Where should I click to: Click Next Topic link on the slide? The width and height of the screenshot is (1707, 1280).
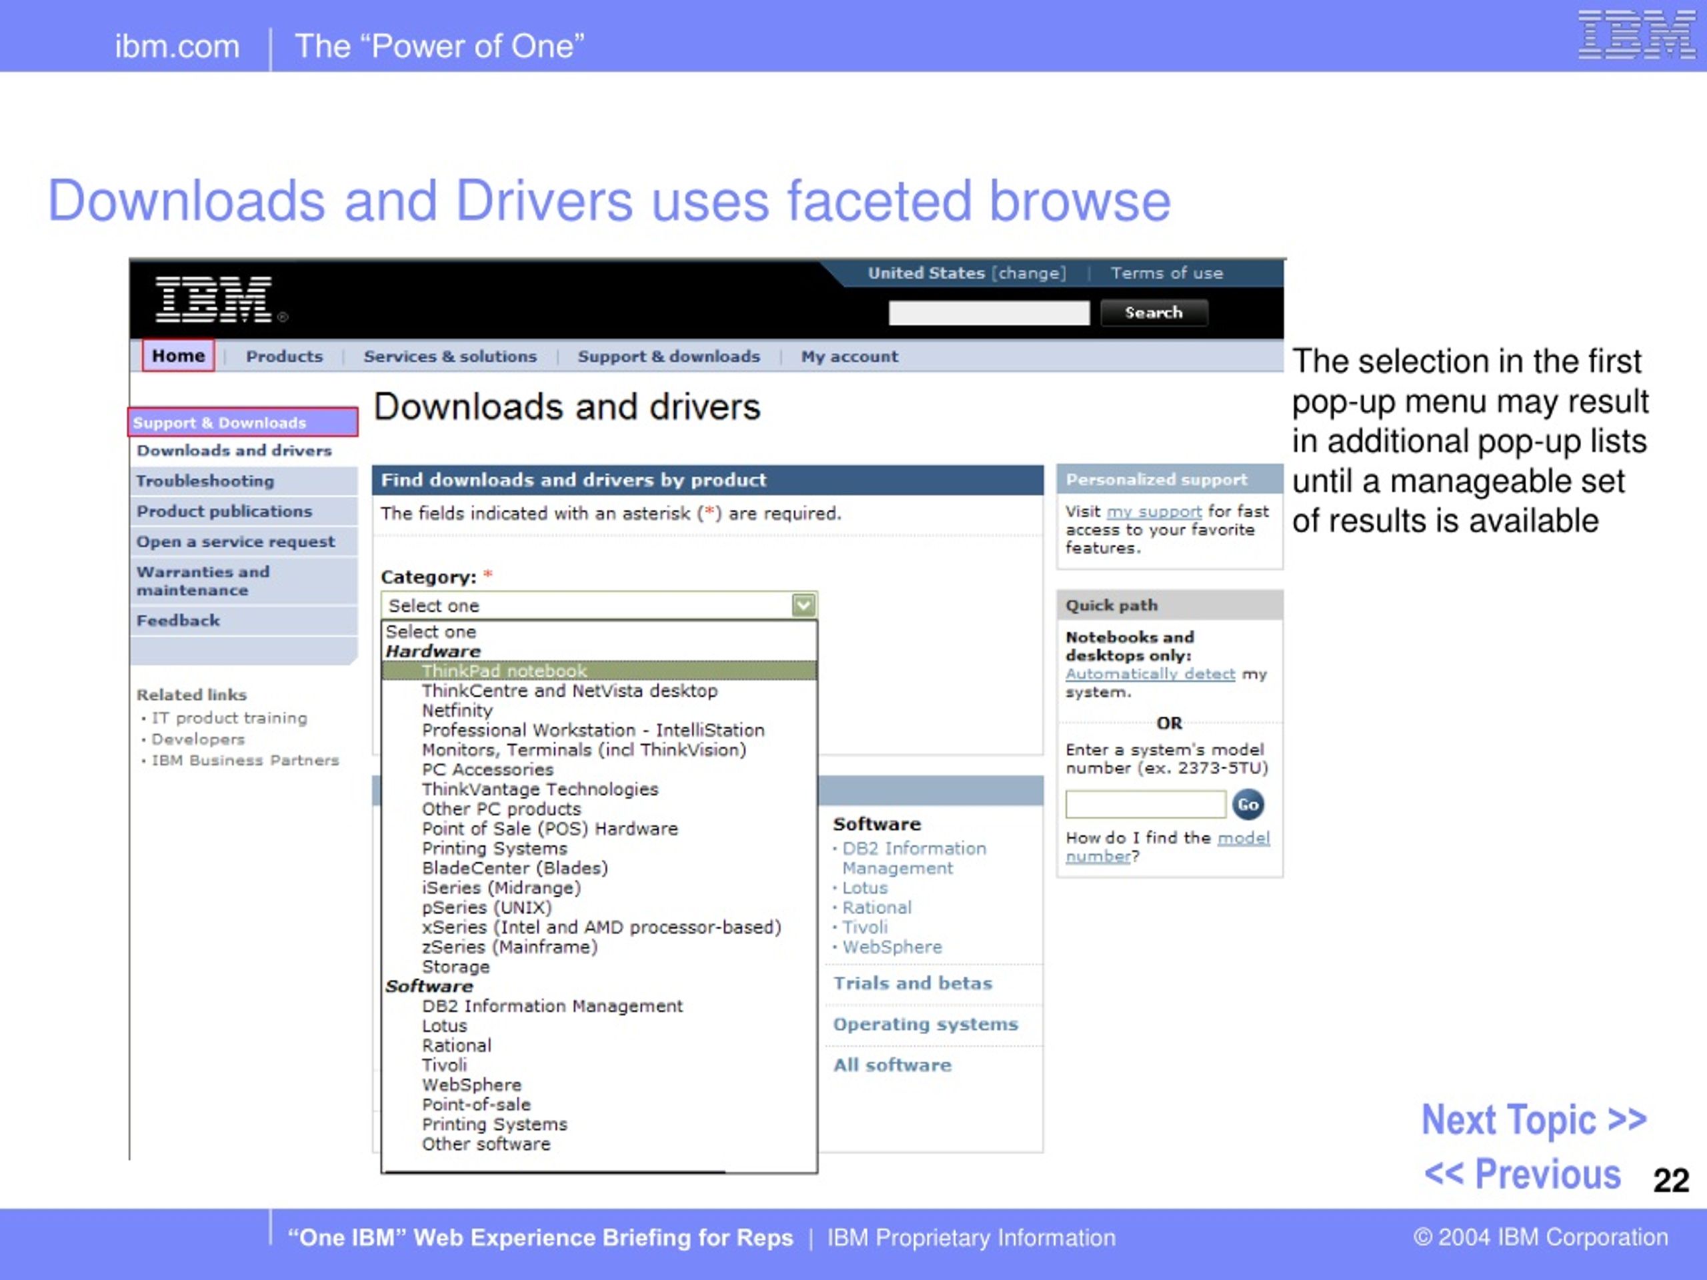[x=1534, y=1119]
